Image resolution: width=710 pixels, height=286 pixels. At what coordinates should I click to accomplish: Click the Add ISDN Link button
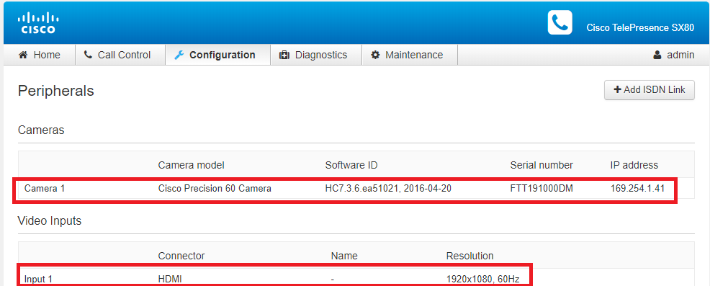pos(650,90)
